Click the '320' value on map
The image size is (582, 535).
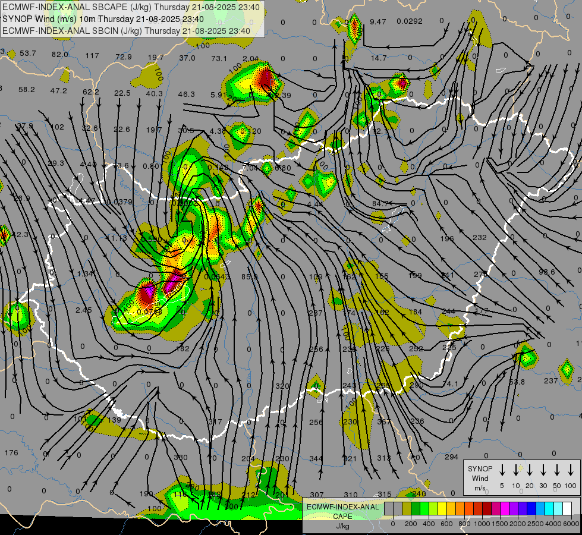[x=282, y=386]
